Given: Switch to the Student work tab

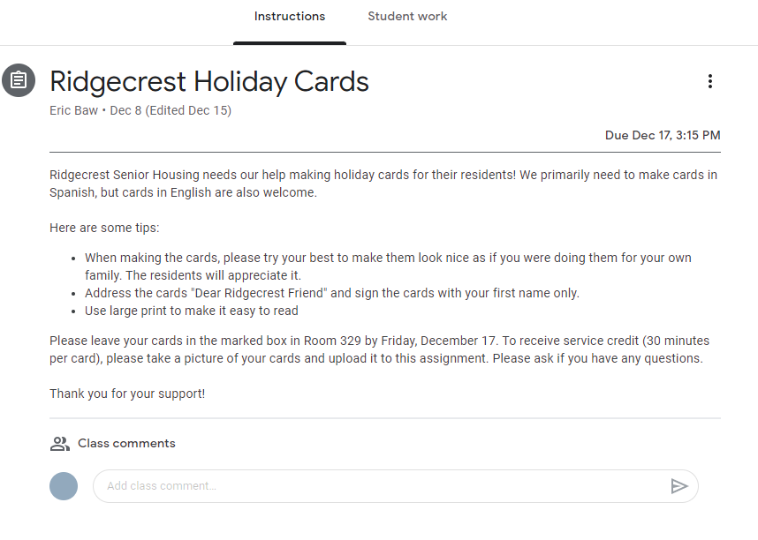Looking at the screenshot, I should click(x=407, y=17).
